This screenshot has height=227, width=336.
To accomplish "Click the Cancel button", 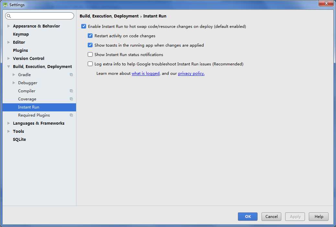I will [271, 217].
